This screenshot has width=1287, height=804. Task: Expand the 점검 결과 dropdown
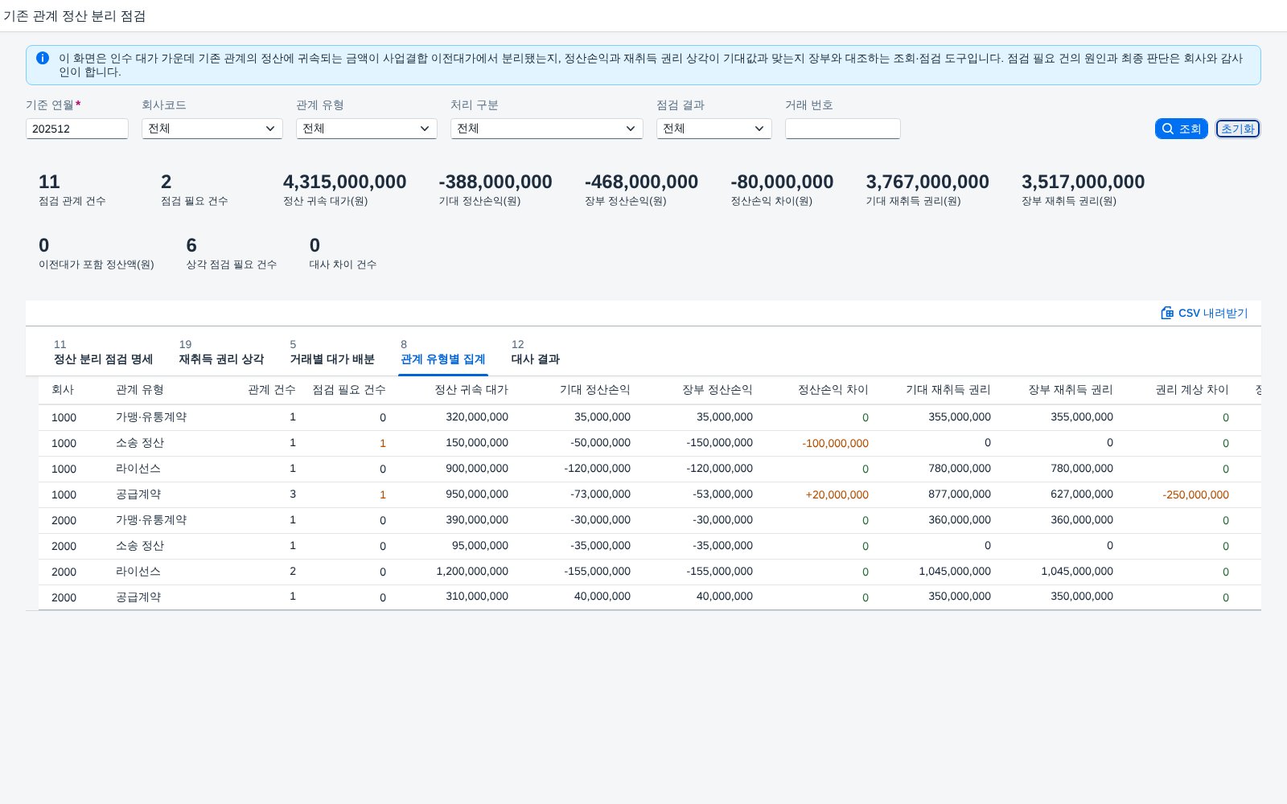coord(714,129)
